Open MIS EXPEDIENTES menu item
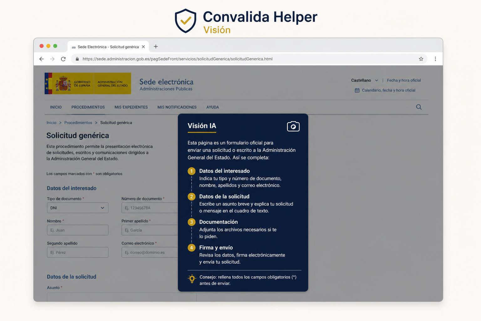This screenshot has height=321, width=481. click(x=131, y=107)
